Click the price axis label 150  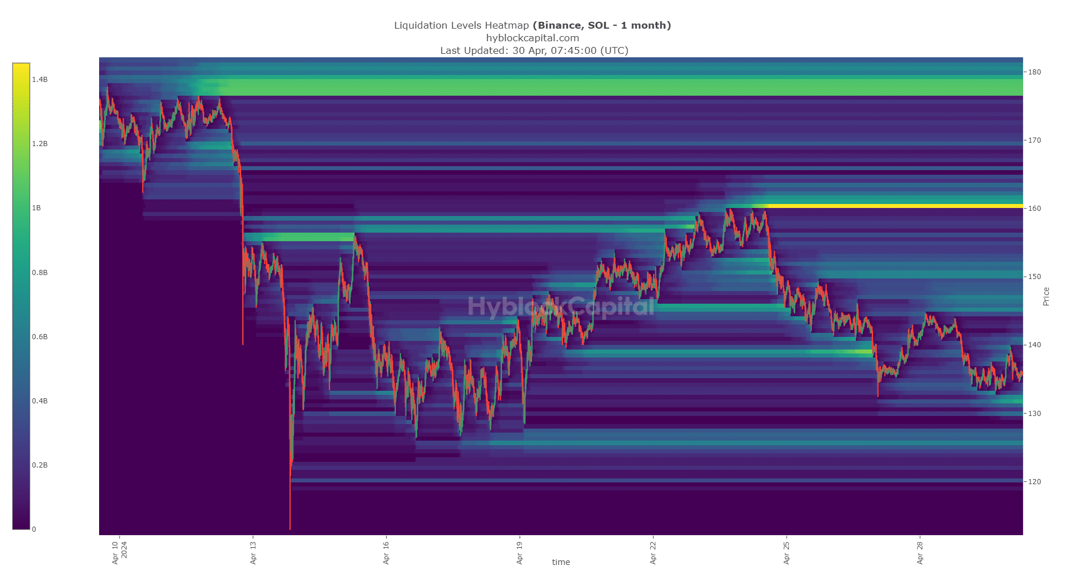tap(1034, 277)
